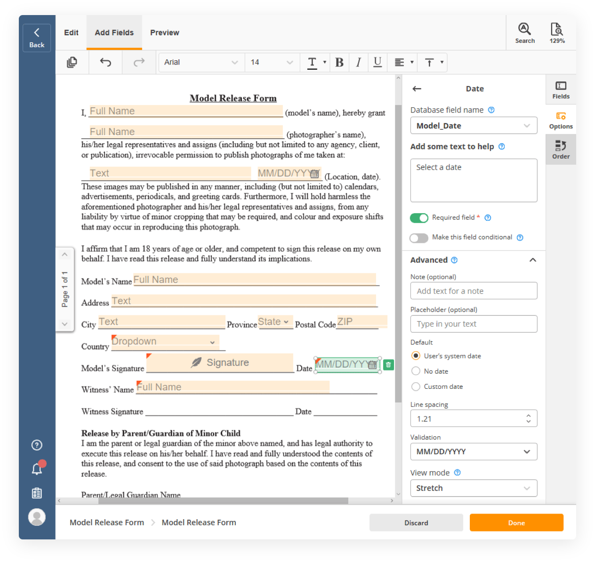Switch to the Preview tab
The width and height of the screenshot is (595, 562).
[164, 32]
